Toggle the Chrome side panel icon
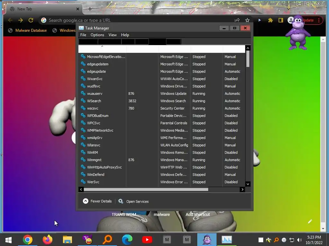 coord(280,20)
